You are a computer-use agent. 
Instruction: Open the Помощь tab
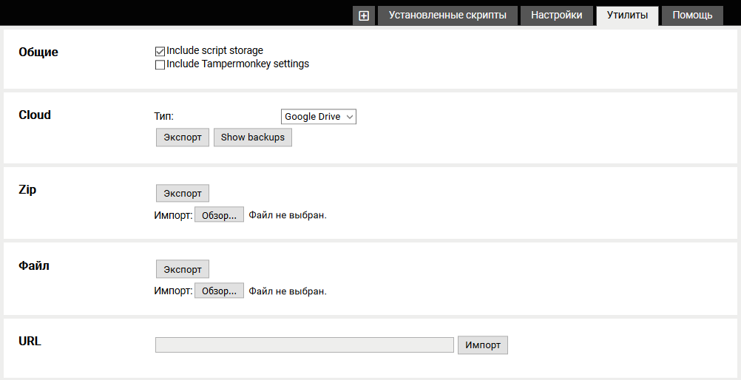(x=692, y=16)
